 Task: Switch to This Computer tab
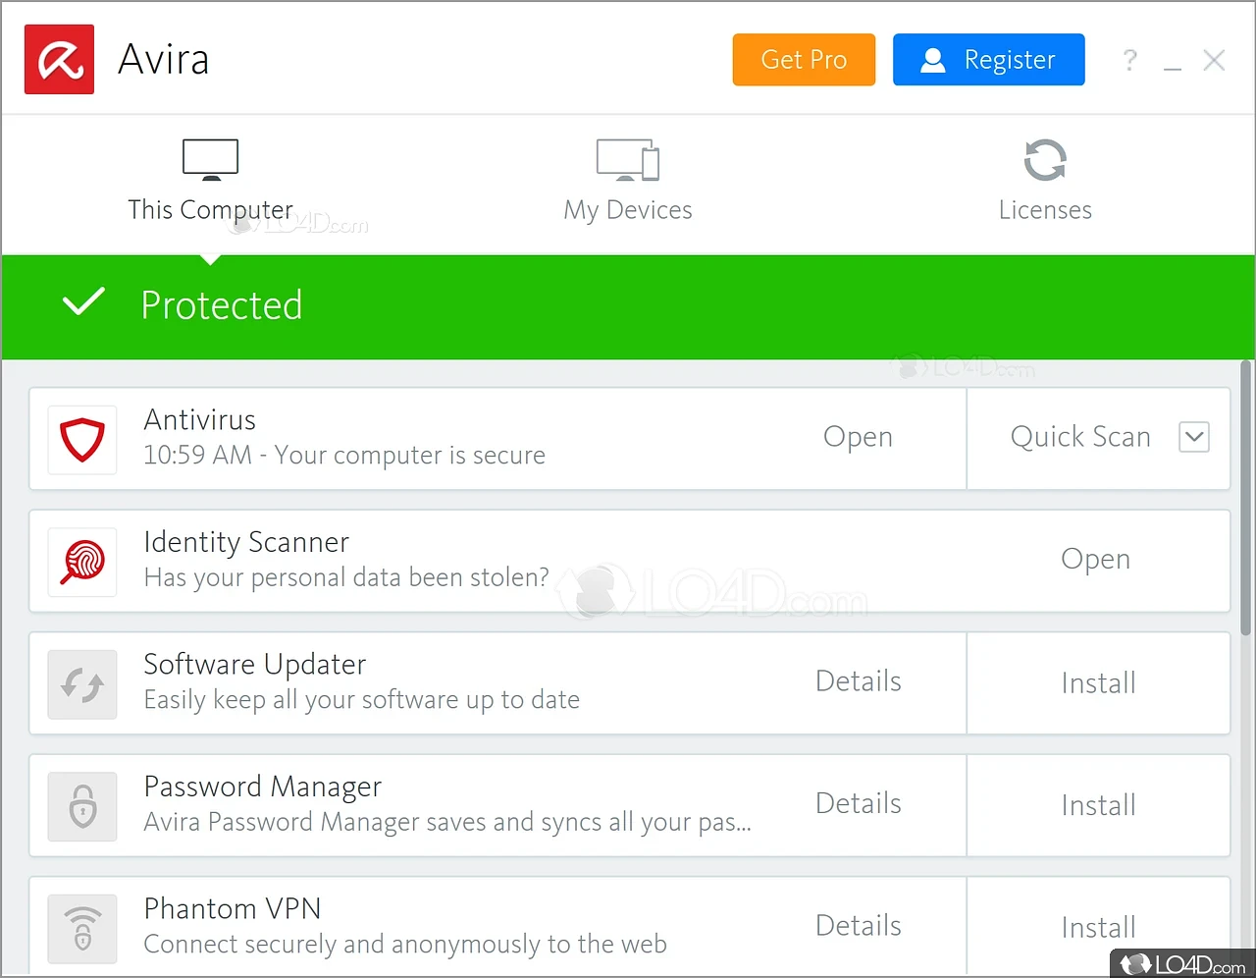click(210, 183)
